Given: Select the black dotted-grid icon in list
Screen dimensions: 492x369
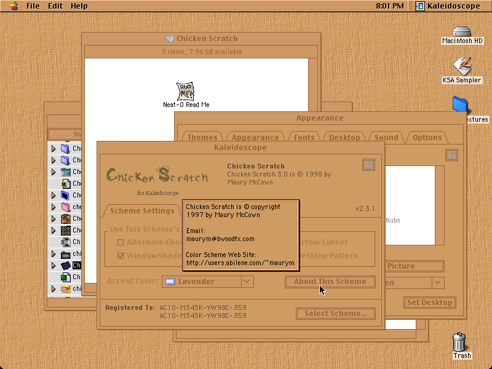Looking at the screenshot, I should [66, 230].
